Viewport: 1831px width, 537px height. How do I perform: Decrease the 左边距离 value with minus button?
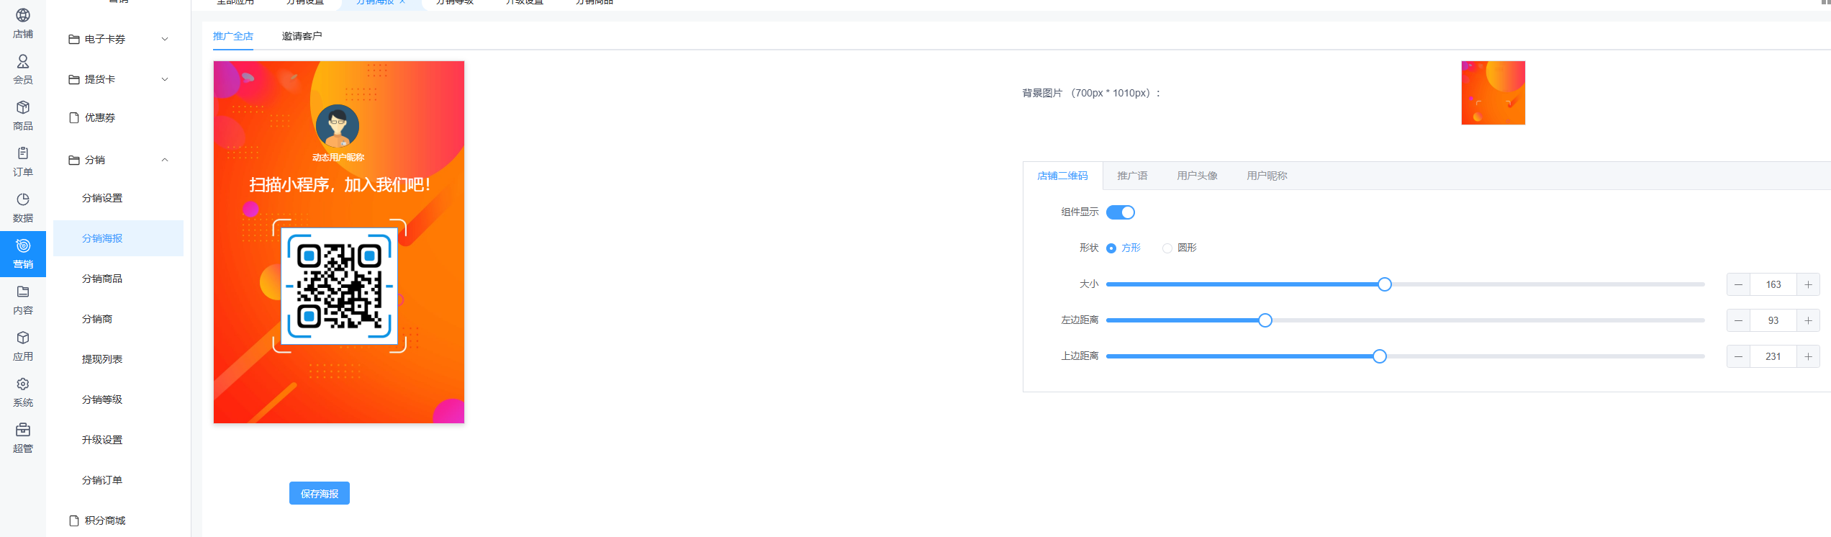(1738, 320)
